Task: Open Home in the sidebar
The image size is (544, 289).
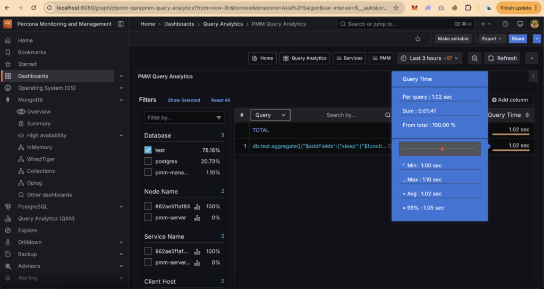Action: coord(25,40)
